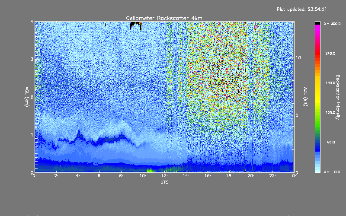346x216 pixels.
Task: Click the '6:' hour label on UTC axis
Action: 100,176
